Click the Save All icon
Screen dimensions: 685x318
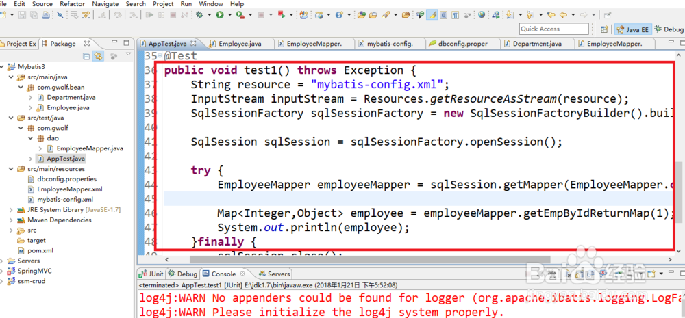tap(34, 15)
